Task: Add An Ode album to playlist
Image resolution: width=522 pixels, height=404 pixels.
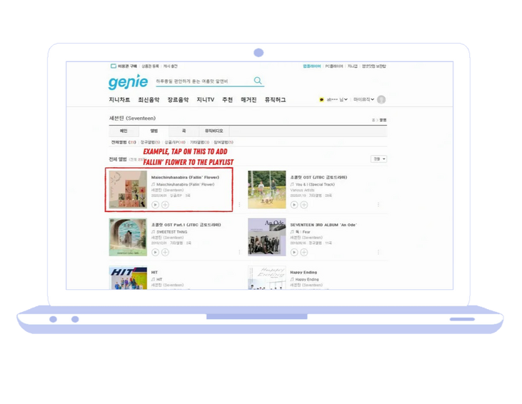Action: coord(303,252)
